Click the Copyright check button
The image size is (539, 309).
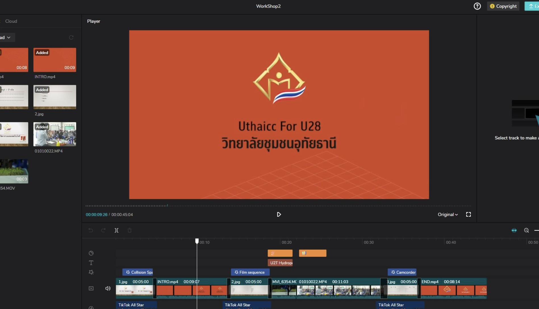[503, 6]
